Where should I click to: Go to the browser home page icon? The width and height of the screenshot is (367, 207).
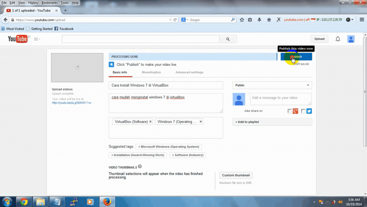point(269,20)
